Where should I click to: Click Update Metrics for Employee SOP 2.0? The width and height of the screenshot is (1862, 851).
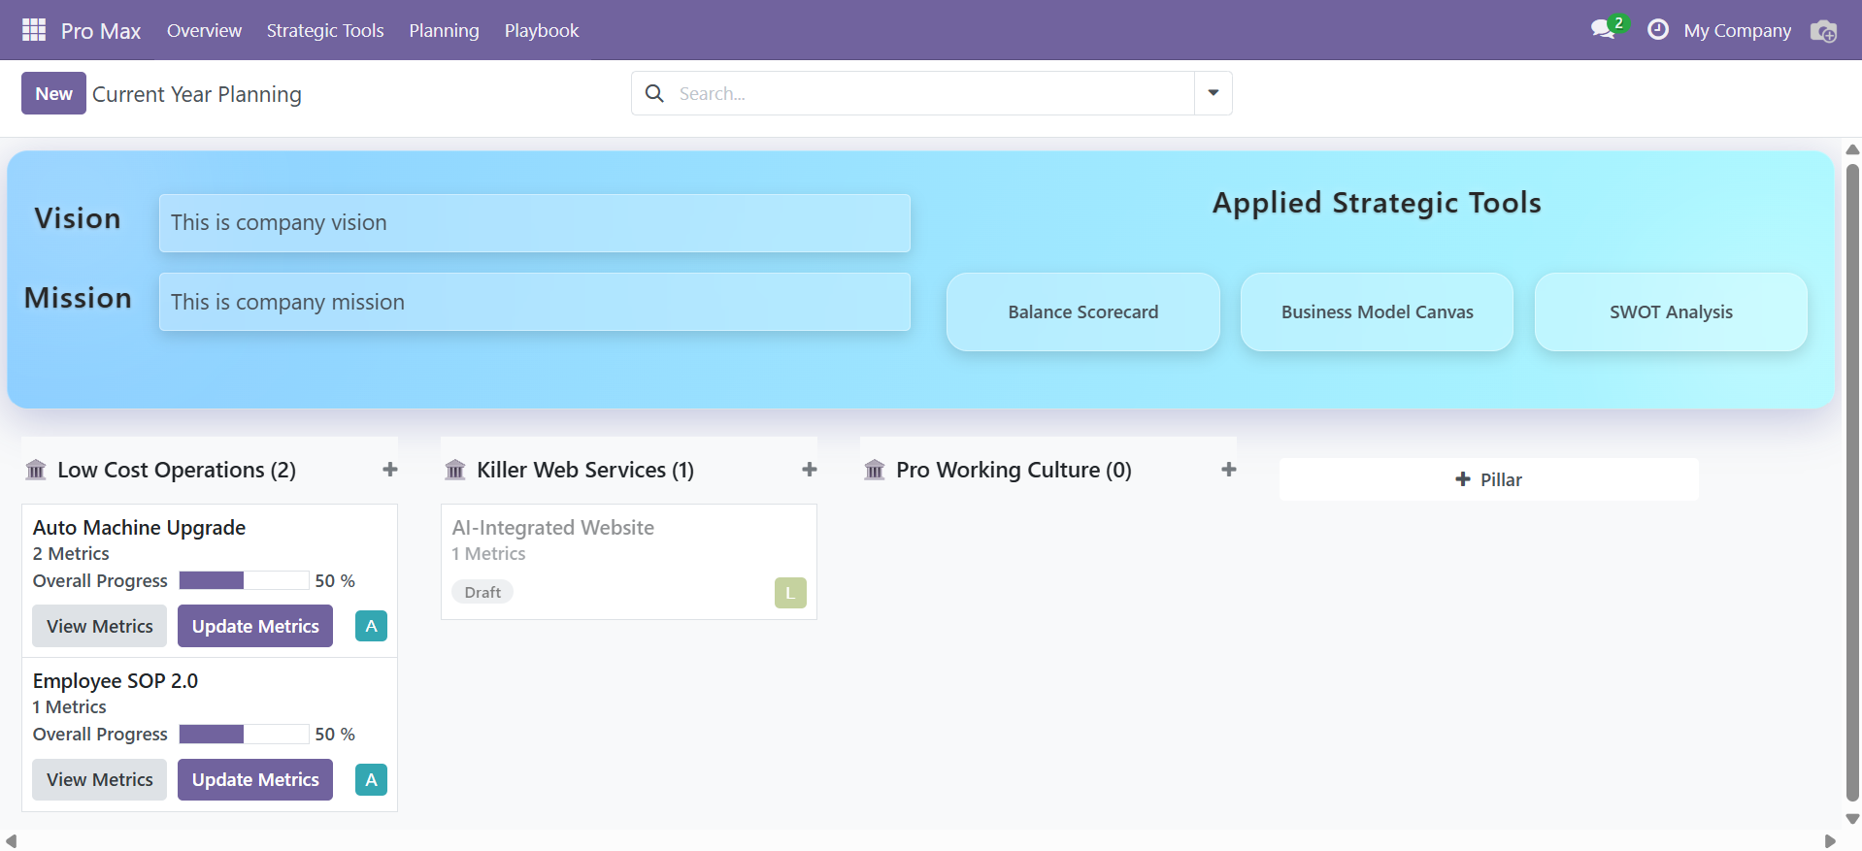click(255, 779)
